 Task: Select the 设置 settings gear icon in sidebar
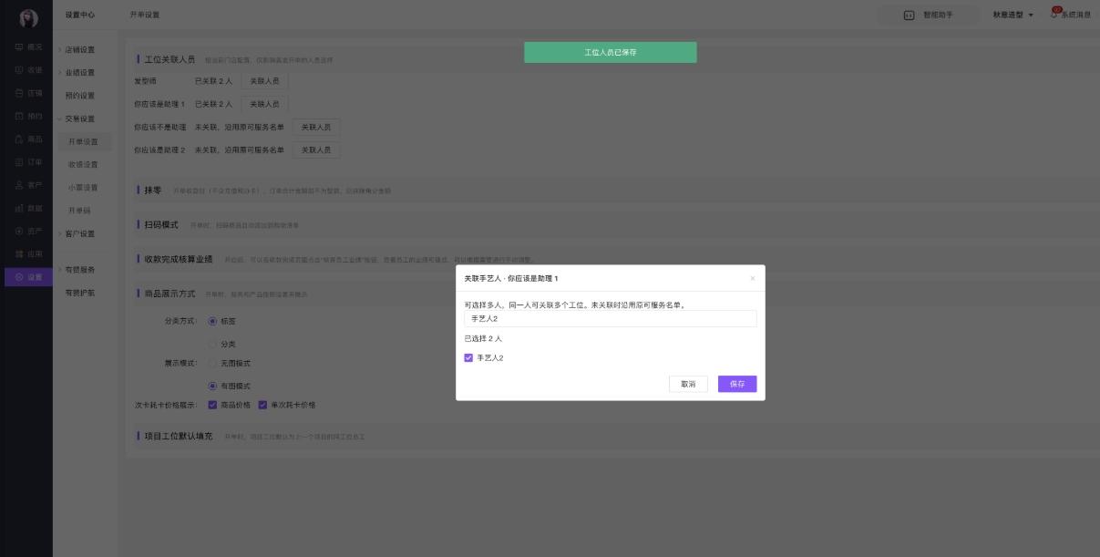(19, 277)
